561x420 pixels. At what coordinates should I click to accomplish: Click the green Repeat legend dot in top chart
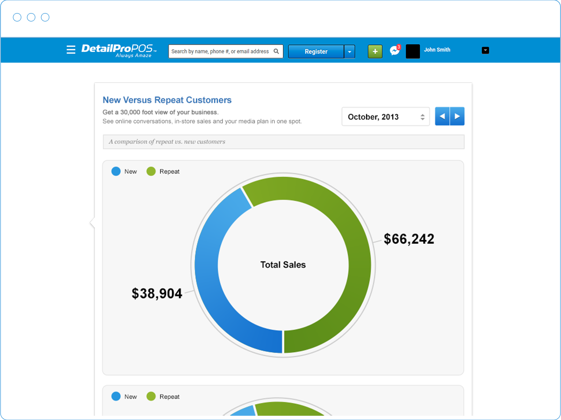tap(151, 171)
